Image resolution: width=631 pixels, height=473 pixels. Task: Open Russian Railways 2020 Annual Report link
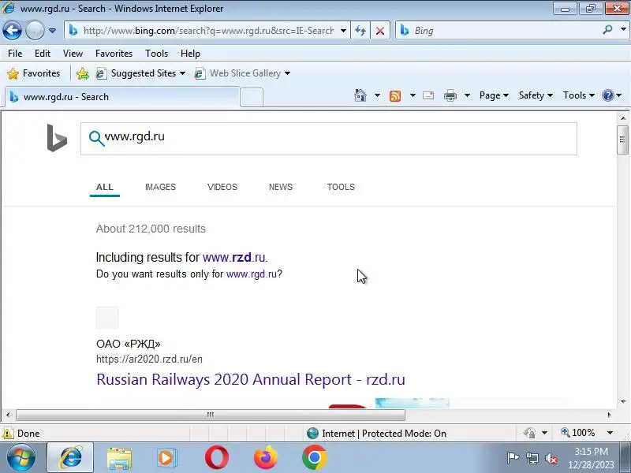tap(251, 379)
